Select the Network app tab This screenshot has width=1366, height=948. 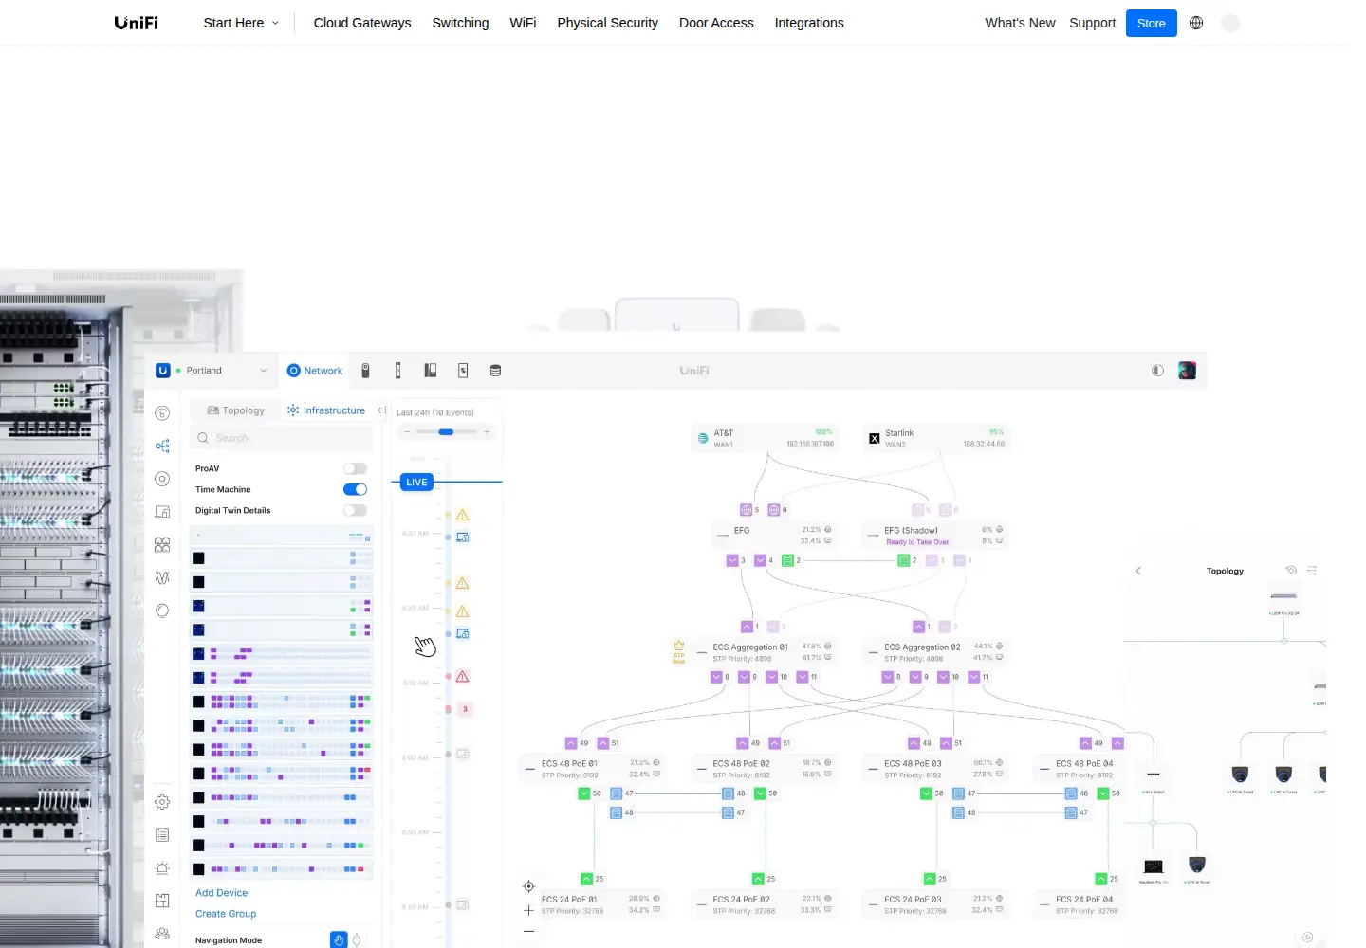coord(315,371)
